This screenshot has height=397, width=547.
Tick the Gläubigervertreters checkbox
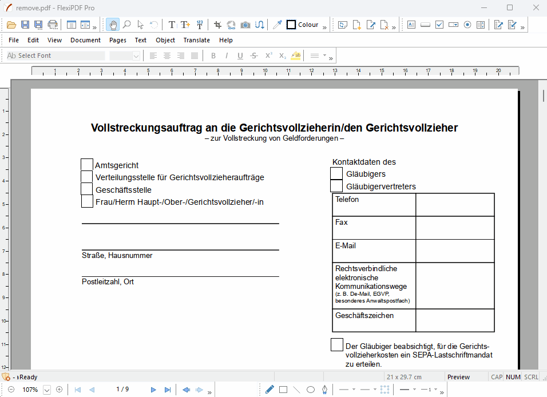click(x=337, y=186)
